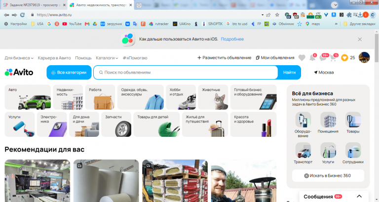Open the Услуги category tile with roller
This screenshot has height=202, width=379.
click(x=20, y=124)
